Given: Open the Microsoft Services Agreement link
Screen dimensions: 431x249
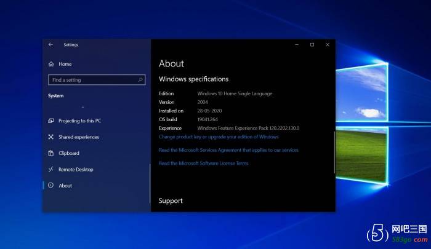Looking at the screenshot, I should click(x=228, y=150).
